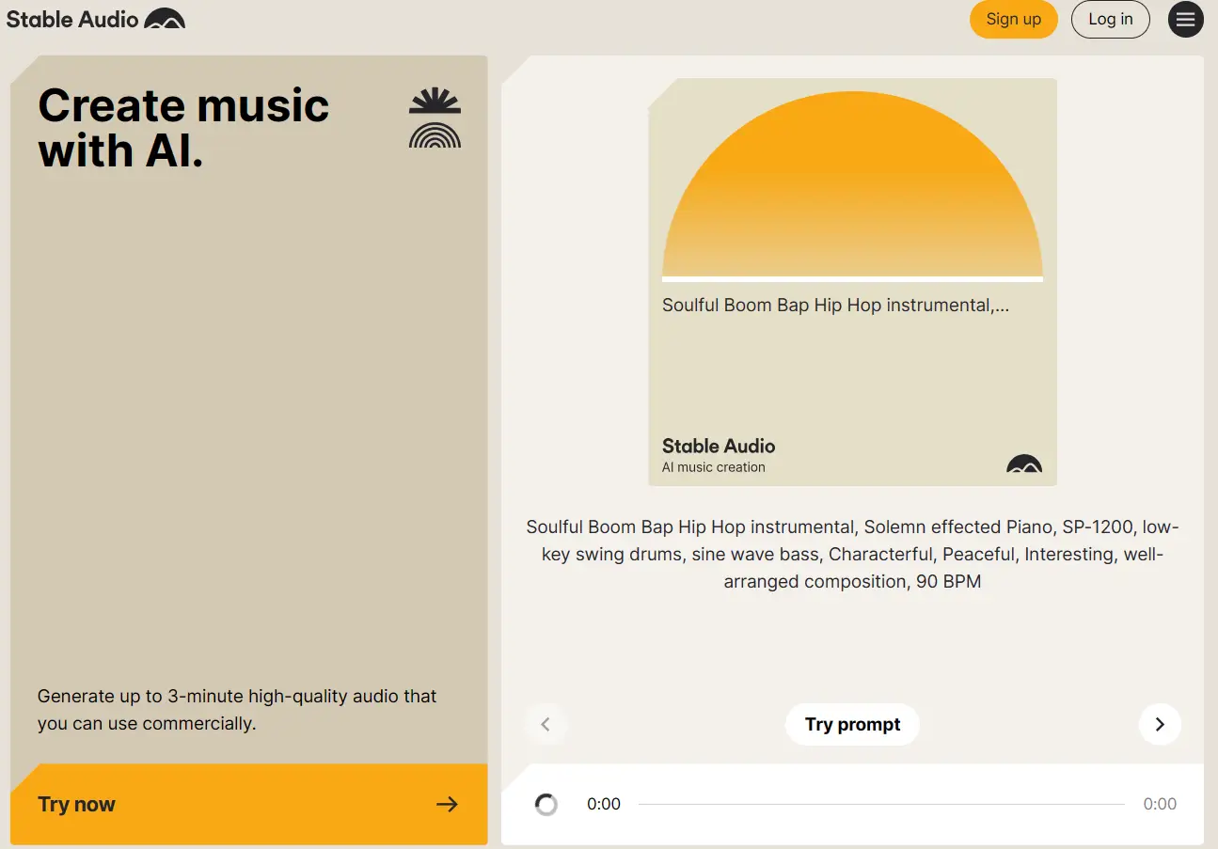This screenshot has width=1218, height=849.
Task: Click the elapsed time 0:00 label
Action: (x=604, y=804)
